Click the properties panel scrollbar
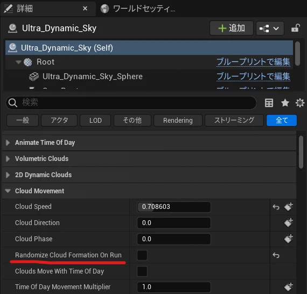Screen dimensions: 307x294 pos(301,152)
